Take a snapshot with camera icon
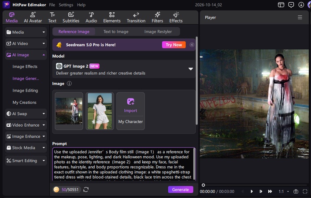 tap(296, 191)
